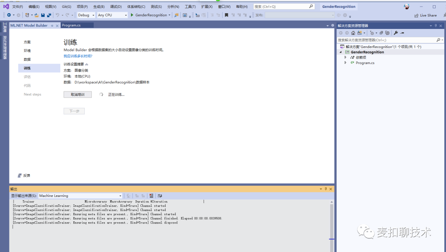Click the Redo arrow icon
Viewport: 446px width, 252px height.
coord(67,15)
